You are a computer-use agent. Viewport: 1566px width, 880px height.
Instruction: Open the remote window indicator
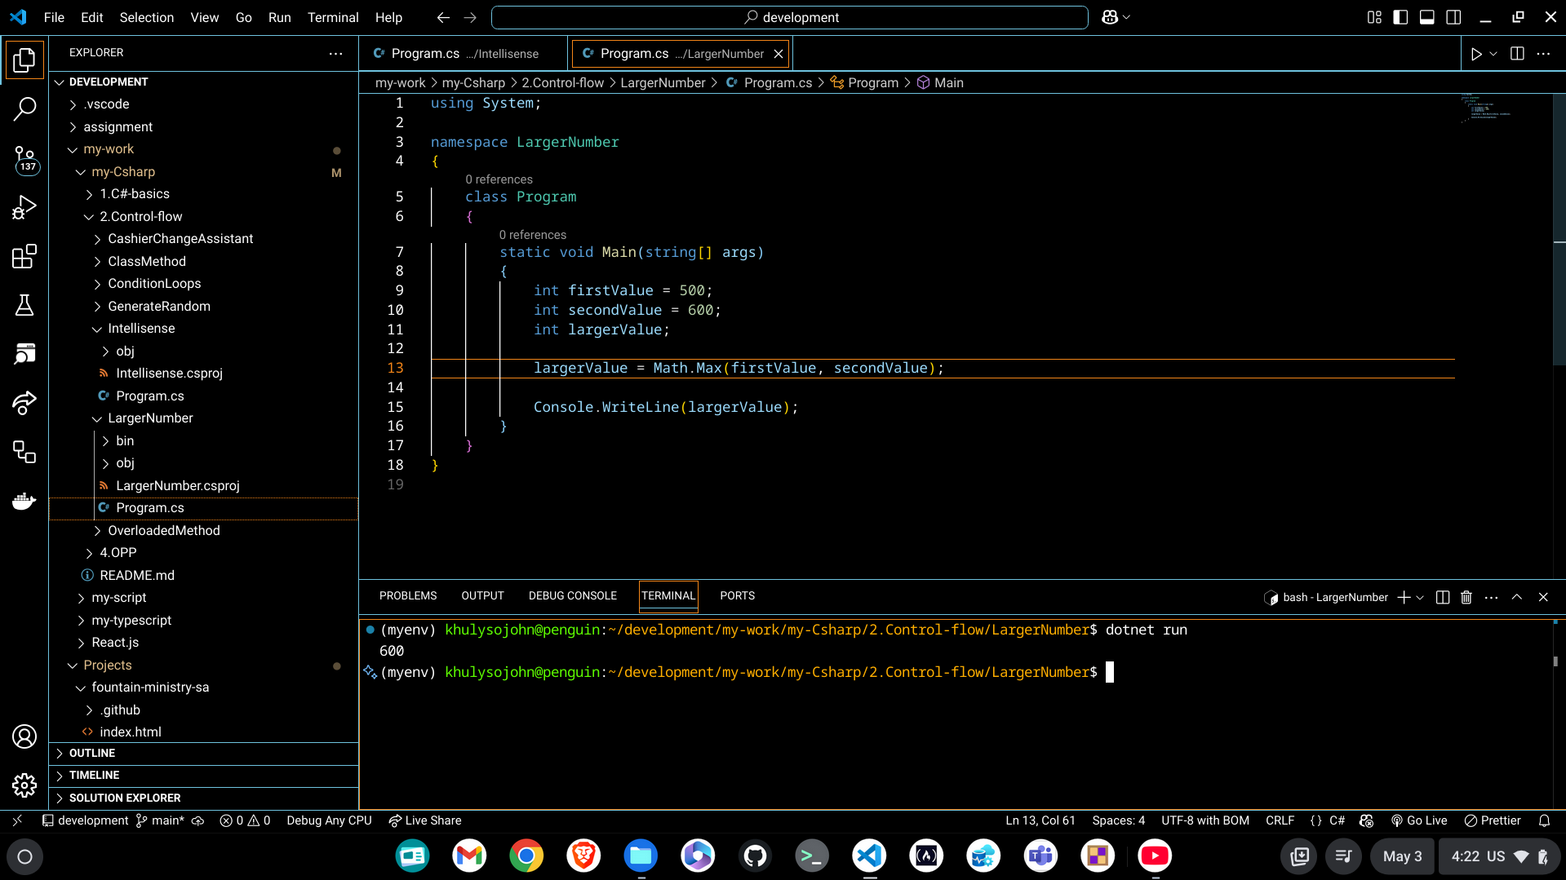click(17, 820)
